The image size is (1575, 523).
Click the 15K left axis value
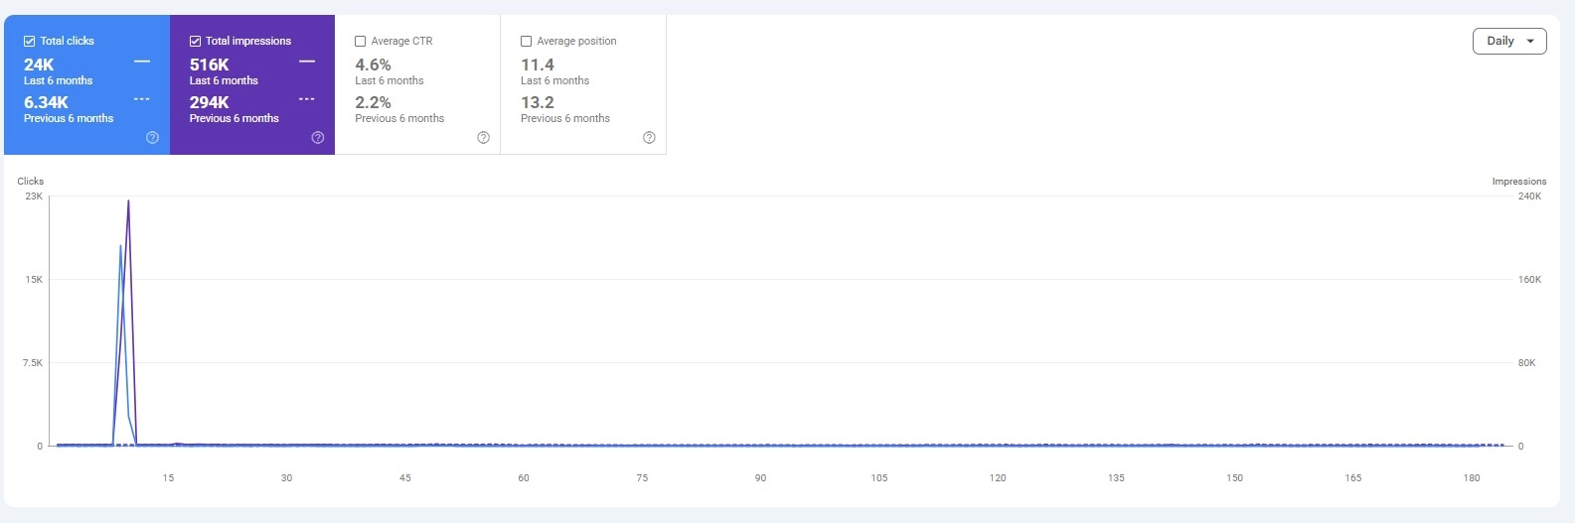[34, 280]
